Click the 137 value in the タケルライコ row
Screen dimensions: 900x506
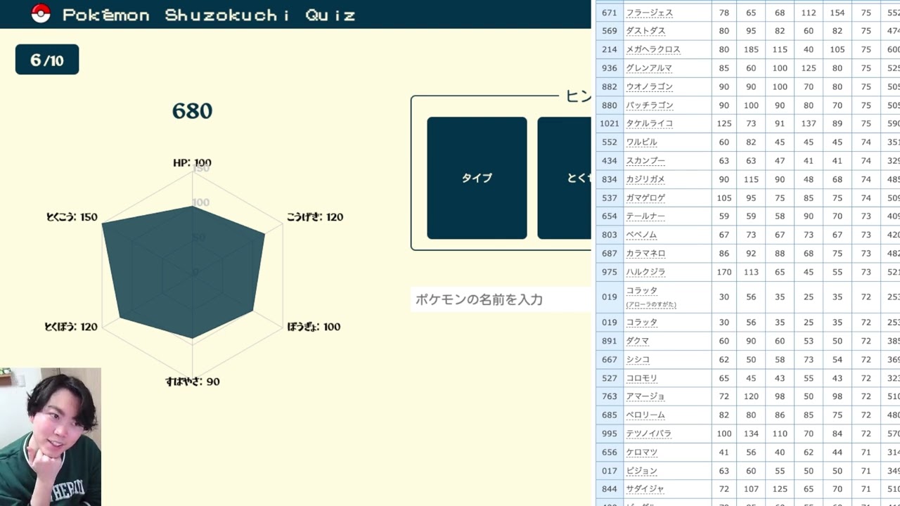tap(809, 123)
